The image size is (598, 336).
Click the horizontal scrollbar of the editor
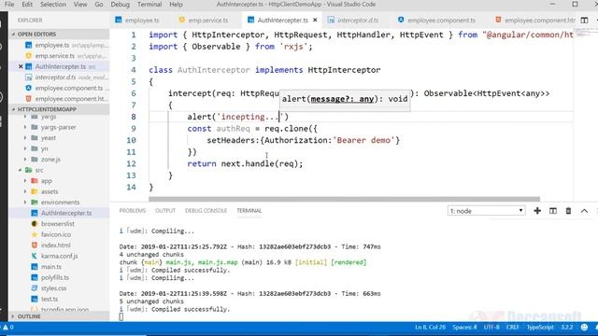tap(345, 199)
